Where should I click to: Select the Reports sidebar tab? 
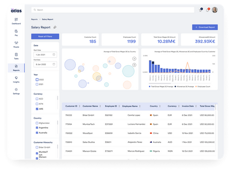(x=16, y=68)
